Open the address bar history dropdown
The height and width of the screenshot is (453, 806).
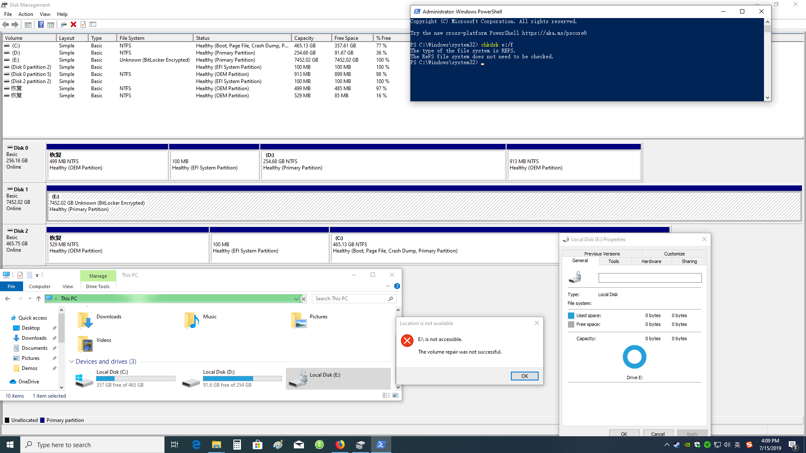pos(296,299)
